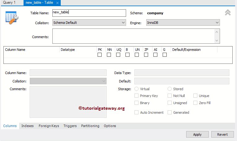Enable the Generated checkbox

pyautogui.click(x=169, y=112)
